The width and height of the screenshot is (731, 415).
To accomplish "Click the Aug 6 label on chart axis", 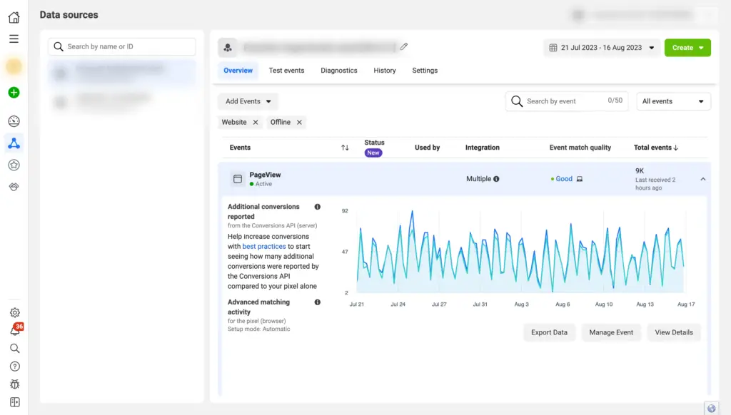I will (x=563, y=304).
